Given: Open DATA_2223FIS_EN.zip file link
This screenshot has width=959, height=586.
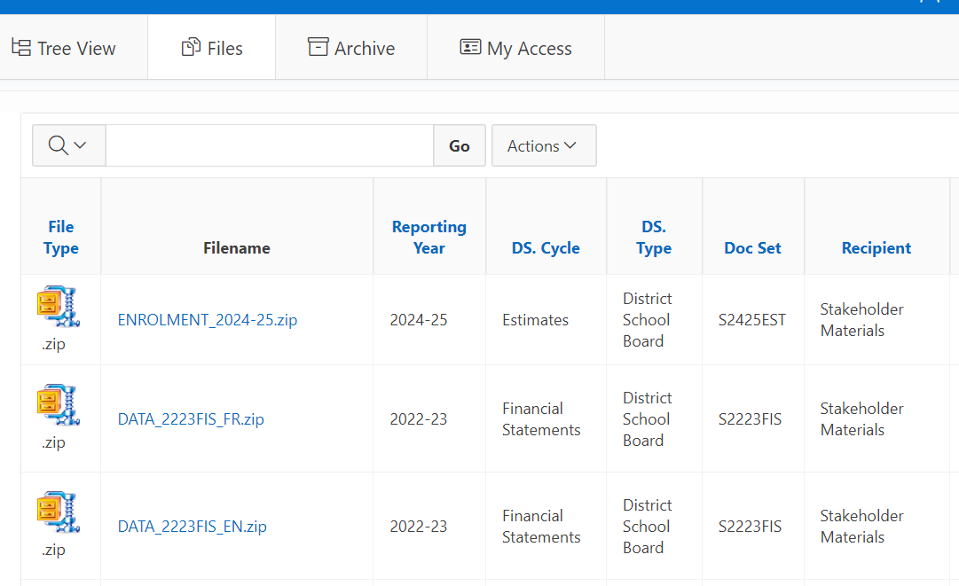Looking at the screenshot, I should click(x=192, y=527).
